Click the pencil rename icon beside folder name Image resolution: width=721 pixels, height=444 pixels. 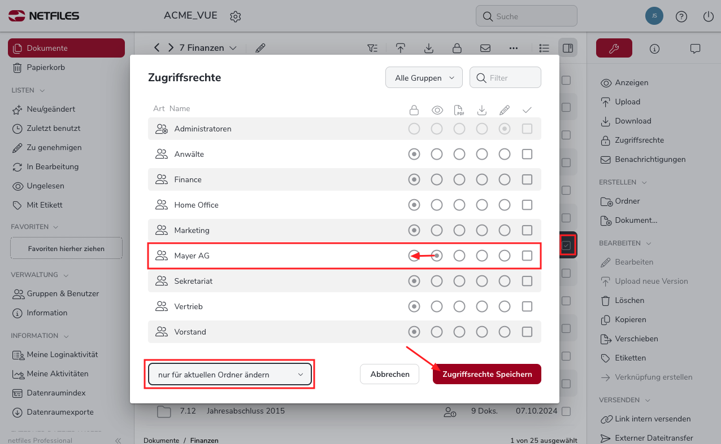point(260,48)
